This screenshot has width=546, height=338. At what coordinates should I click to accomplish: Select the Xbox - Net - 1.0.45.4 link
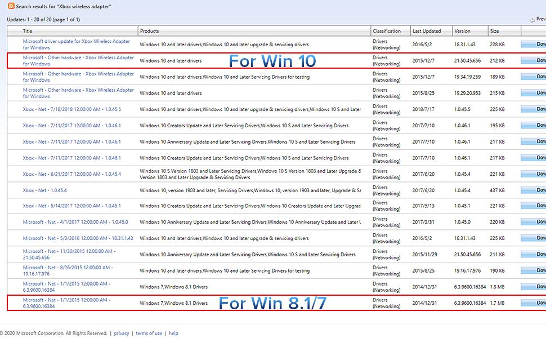coord(44,190)
